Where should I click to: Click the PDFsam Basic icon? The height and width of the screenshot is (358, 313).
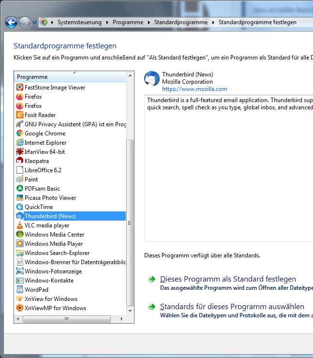20,188
